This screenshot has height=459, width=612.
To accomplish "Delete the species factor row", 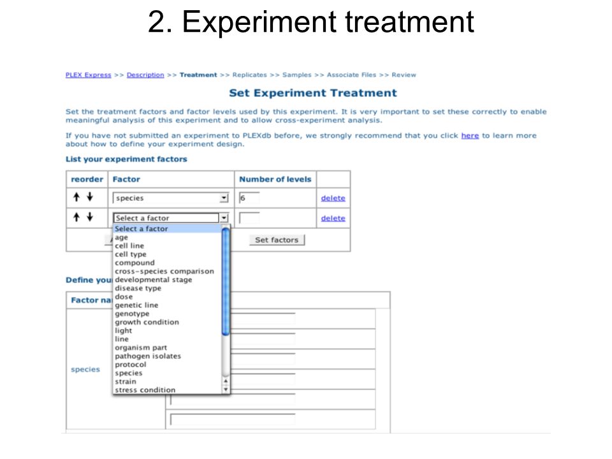I will (x=333, y=198).
